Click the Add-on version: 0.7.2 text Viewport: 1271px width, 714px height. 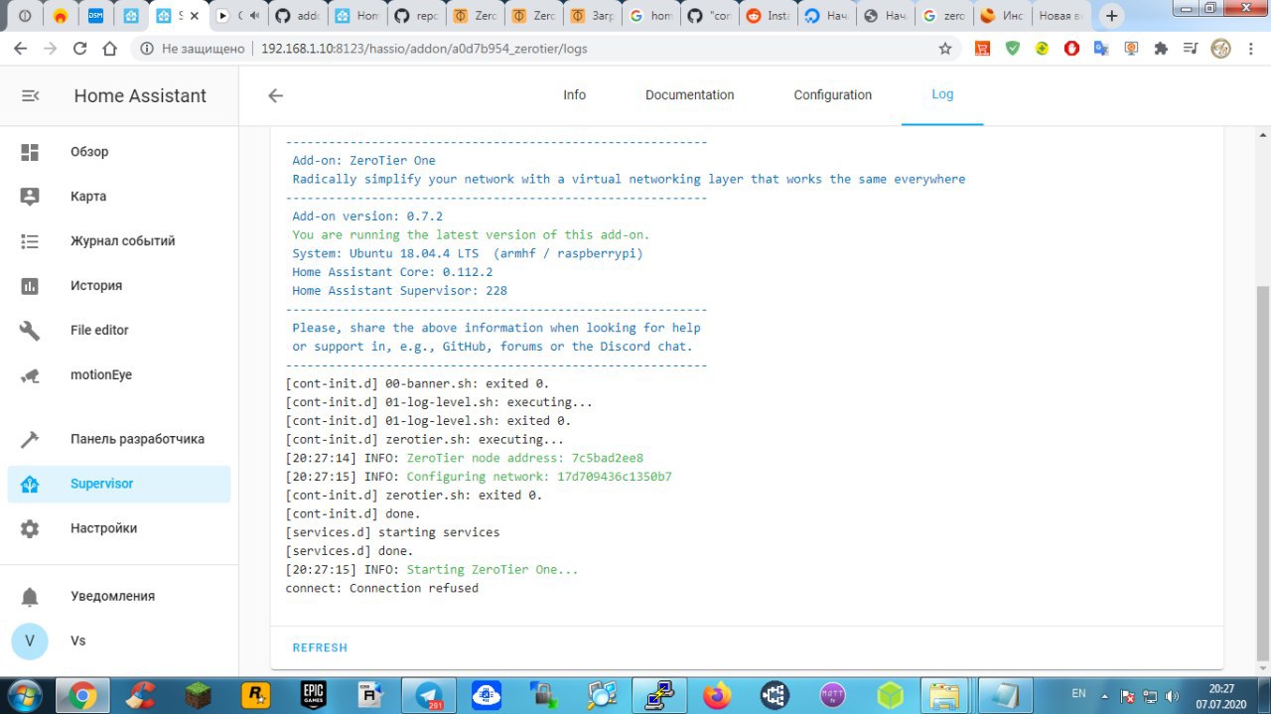point(367,215)
